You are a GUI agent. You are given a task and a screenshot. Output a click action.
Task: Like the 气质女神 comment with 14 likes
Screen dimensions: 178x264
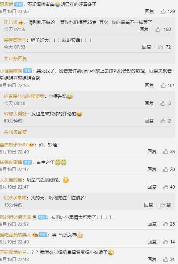[166, 242]
